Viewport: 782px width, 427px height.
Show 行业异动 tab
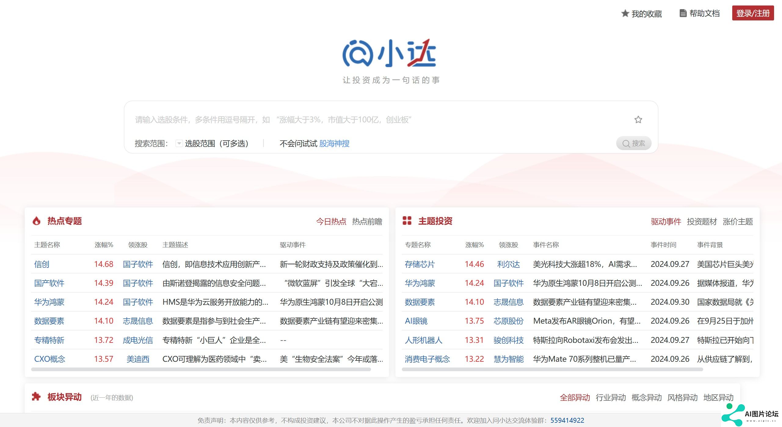(611, 397)
